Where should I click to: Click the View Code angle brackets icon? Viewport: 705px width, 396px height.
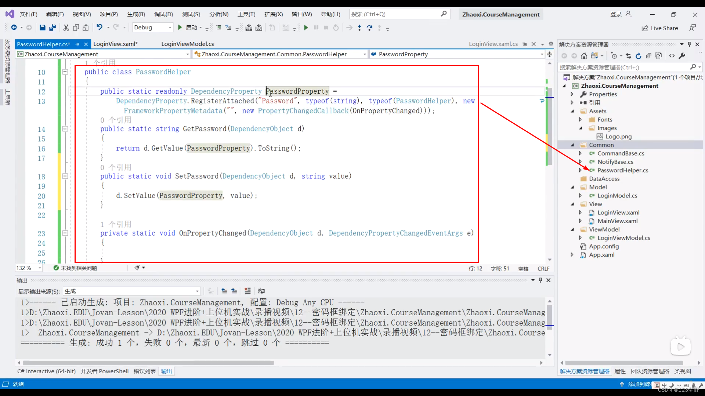672,56
